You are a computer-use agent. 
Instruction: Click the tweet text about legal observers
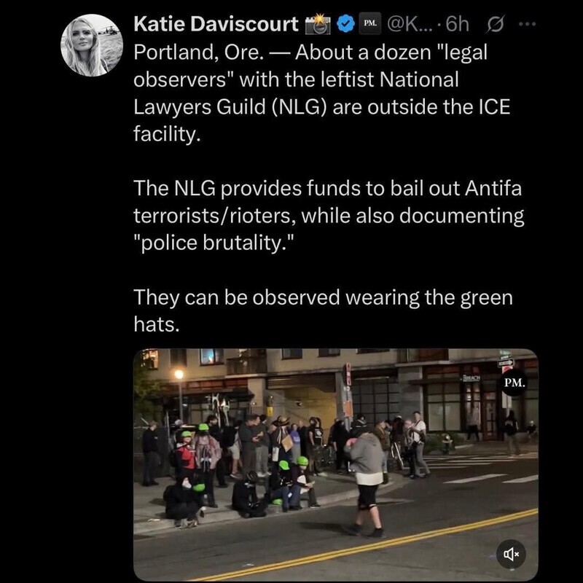point(322,93)
